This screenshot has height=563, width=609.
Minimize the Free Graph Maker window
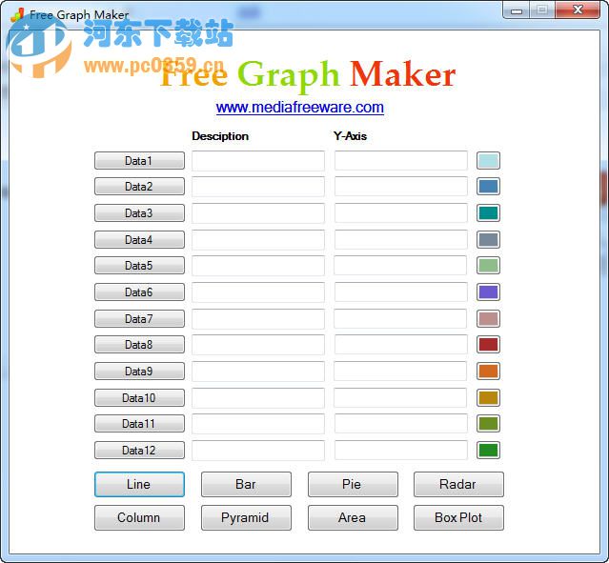pos(517,10)
